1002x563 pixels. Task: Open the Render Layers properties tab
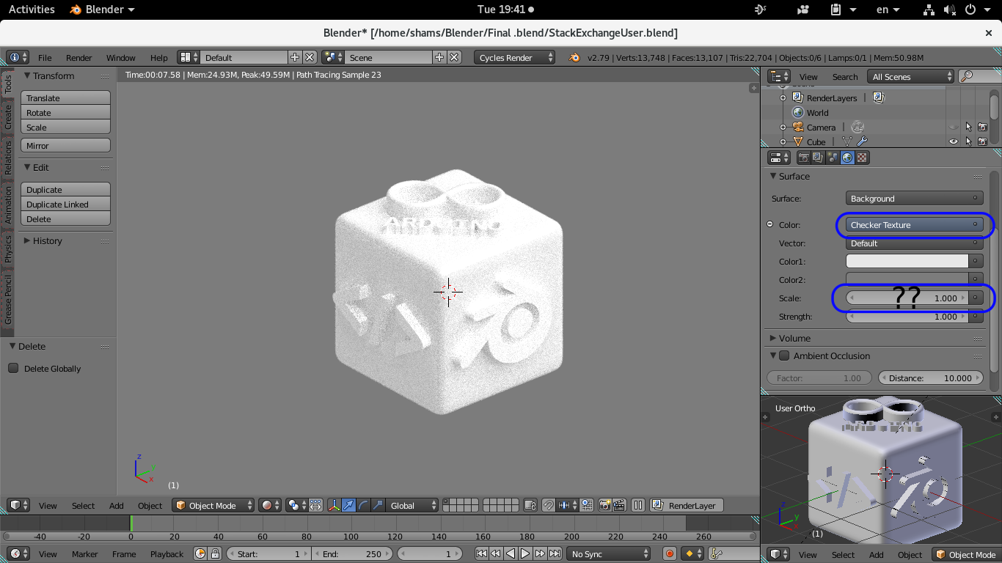tap(819, 158)
